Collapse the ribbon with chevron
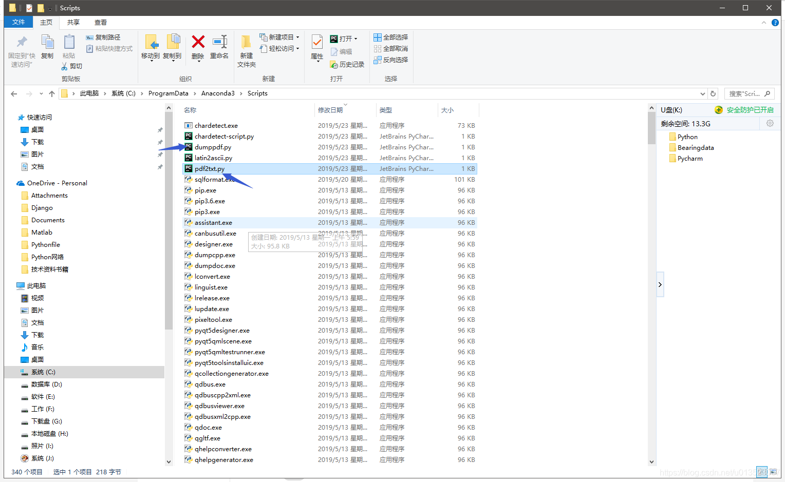 point(764,23)
